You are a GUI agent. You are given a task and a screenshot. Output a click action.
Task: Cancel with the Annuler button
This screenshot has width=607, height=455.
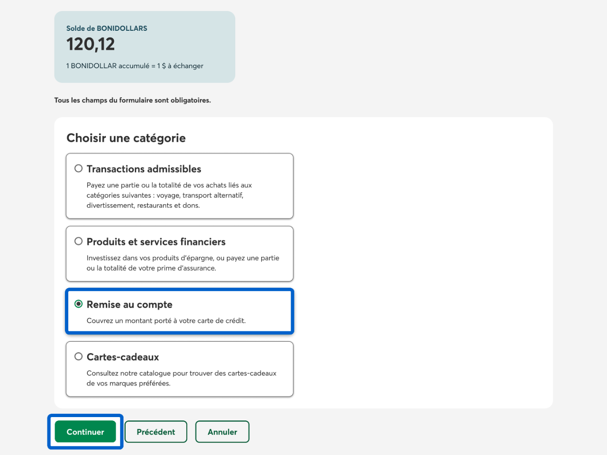click(x=222, y=432)
